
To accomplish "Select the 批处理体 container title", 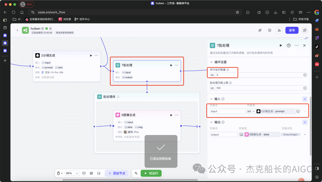I will tap(109, 97).
